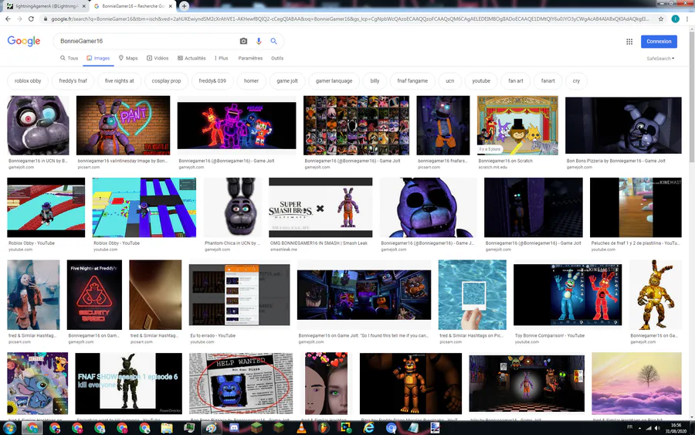Click Peluches de fnaf caption link
The height and width of the screenshot is (435, 695).
(636, 243)
